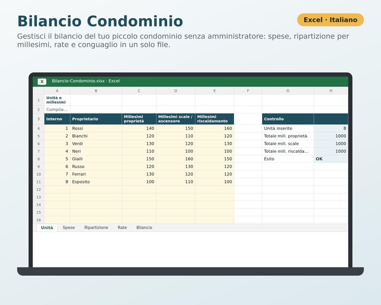Click the 'Millesimi scale / ascensore' header
The image size is (381, 305).
click(176, 119)
